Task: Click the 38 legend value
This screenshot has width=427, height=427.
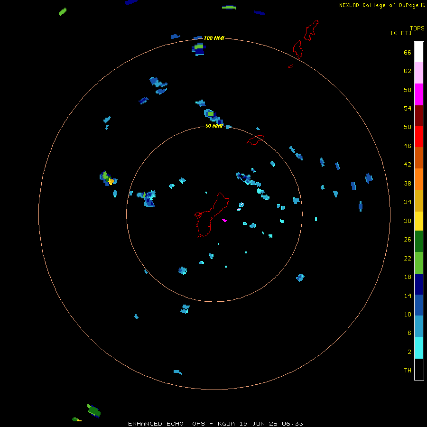Action: pos(408,183)
